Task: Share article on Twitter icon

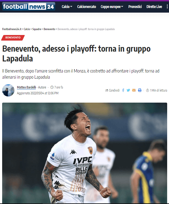Action: pos(128,90)
